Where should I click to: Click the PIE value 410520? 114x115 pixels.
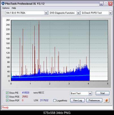26,93
